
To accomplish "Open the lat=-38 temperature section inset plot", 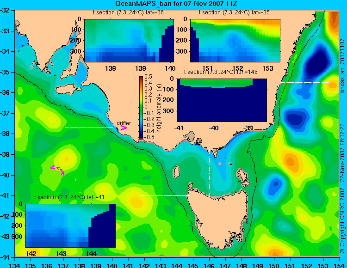I will (x=129, y=41).
